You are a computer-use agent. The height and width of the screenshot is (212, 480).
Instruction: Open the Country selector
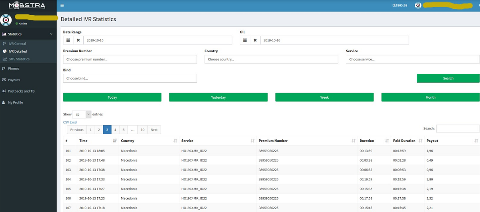[x=271, y=59]
